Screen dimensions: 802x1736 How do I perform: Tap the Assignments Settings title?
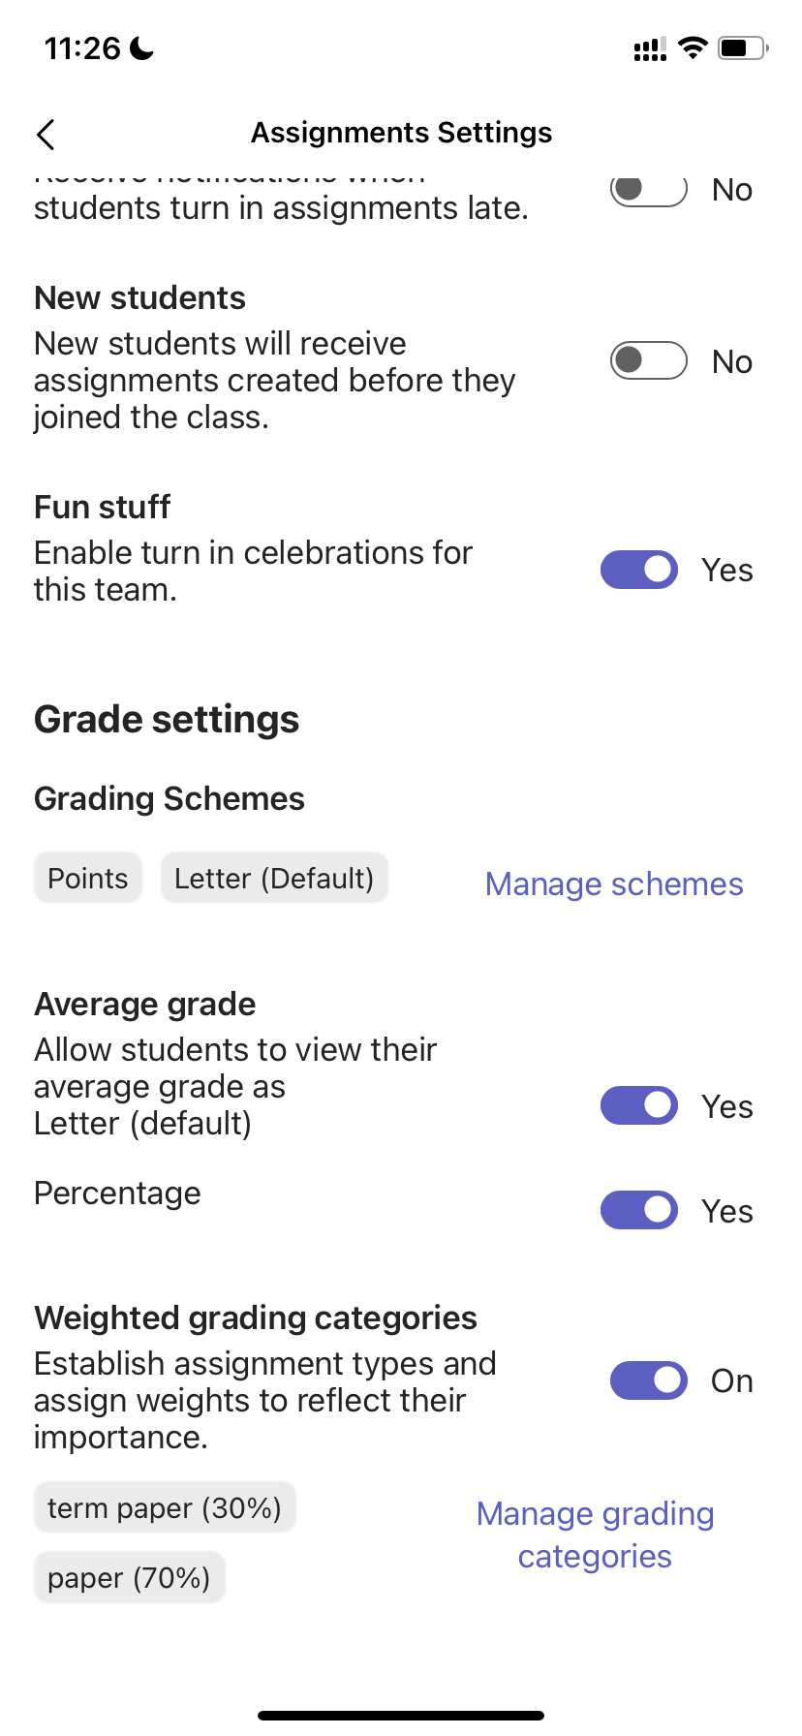(401, 133)
